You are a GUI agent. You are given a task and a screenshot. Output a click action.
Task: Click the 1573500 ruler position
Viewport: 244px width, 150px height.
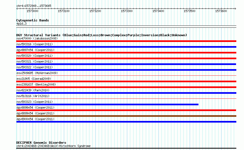click(189, 11)
